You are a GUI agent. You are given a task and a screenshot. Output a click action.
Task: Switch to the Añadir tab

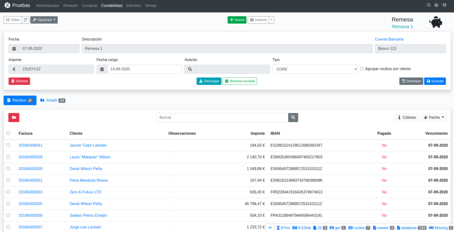[x=52, y=101]
